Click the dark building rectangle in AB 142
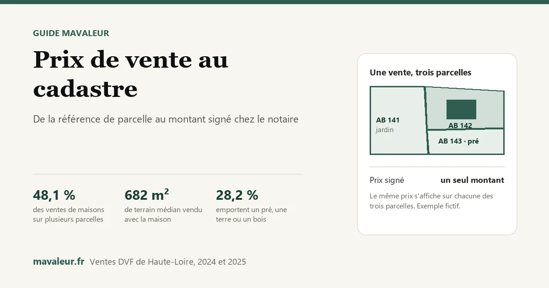This screenshot has height=288, width=549. (x=461, y=109)
